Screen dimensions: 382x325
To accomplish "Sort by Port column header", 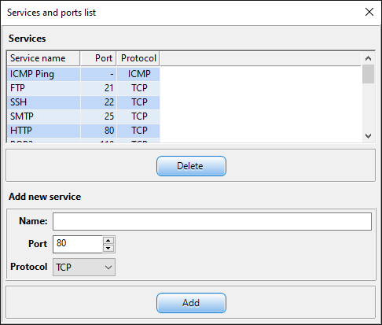I will coord(98,58).
